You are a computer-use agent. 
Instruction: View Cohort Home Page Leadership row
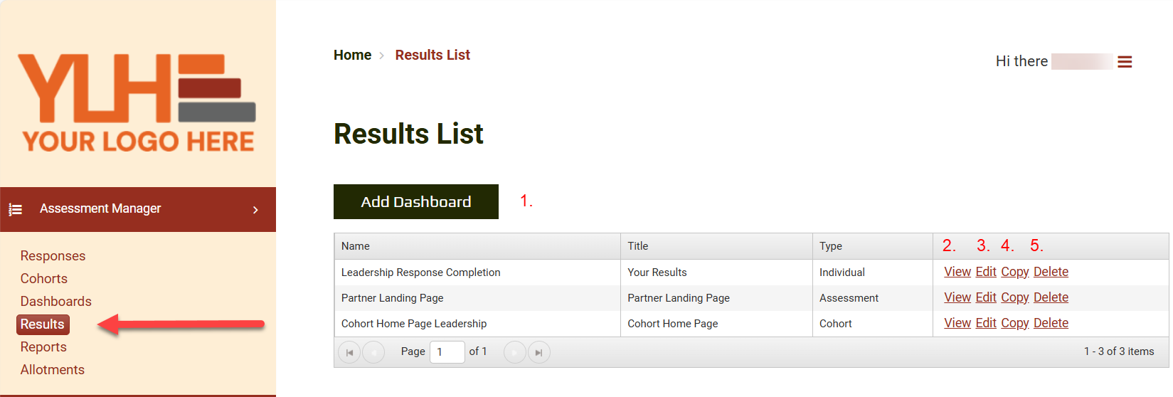pos(957,323)
